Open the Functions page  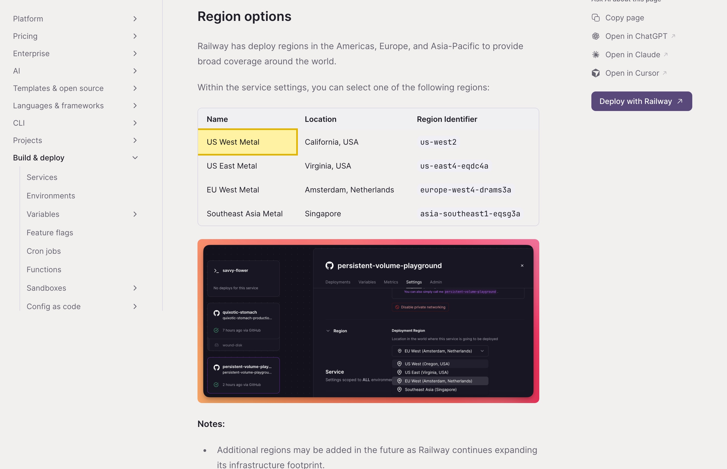[x=44, y=270]
